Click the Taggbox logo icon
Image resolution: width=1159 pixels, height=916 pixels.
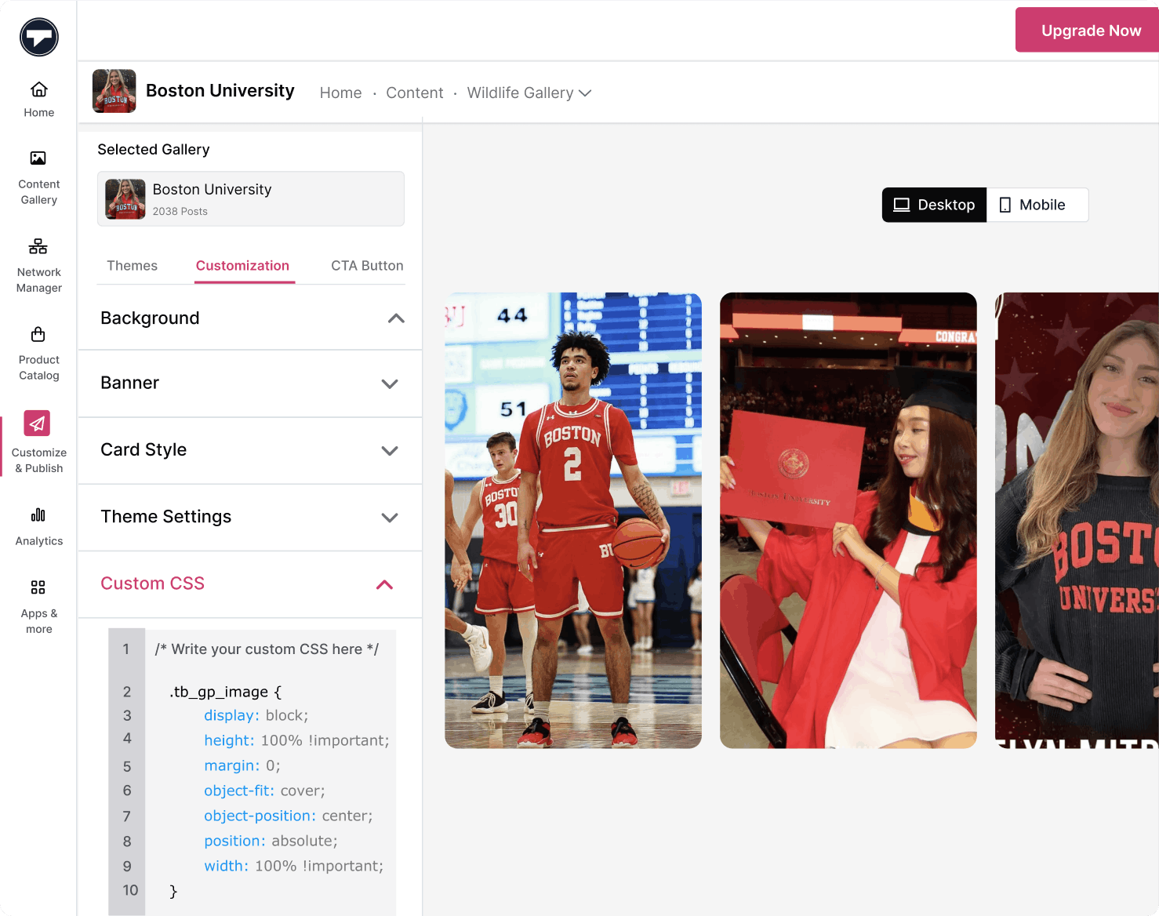pyautogui.click(x=39, y=37)
